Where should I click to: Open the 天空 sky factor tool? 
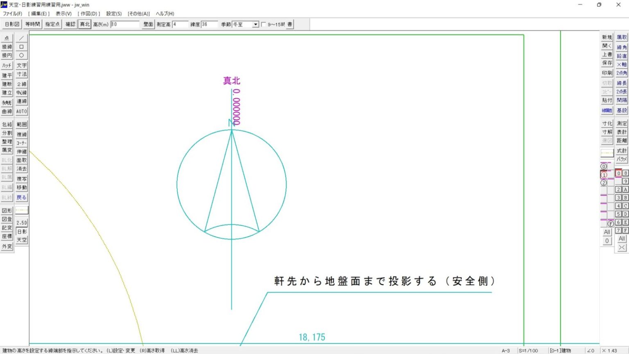(21, 240)
